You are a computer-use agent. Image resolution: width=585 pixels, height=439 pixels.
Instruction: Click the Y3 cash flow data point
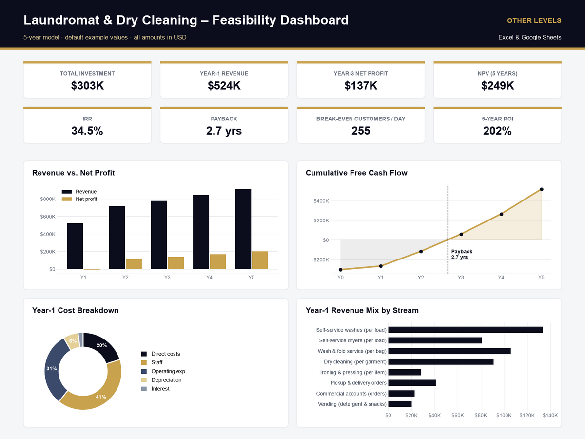461,234
